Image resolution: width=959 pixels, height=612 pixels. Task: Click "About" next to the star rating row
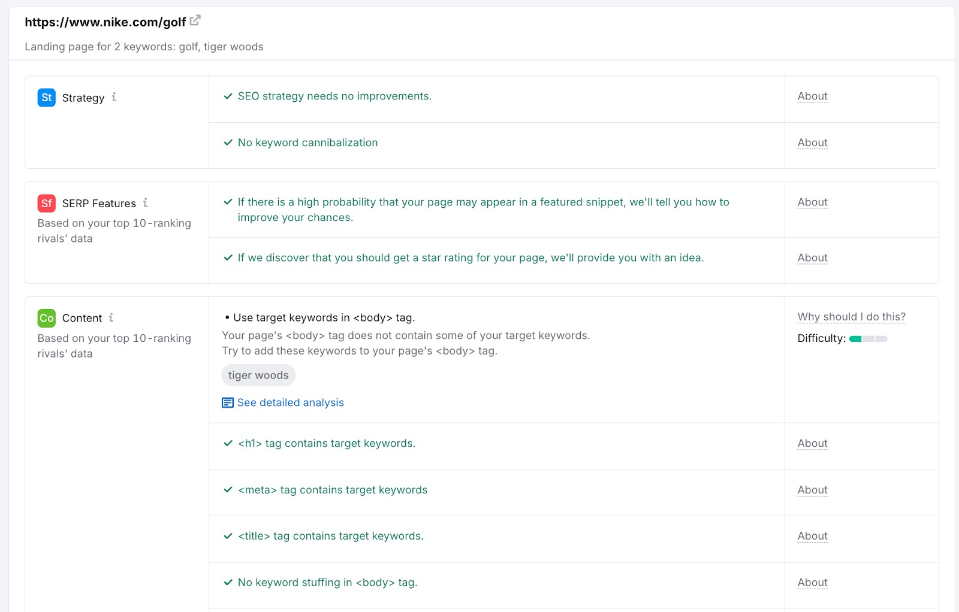[812, 257]
